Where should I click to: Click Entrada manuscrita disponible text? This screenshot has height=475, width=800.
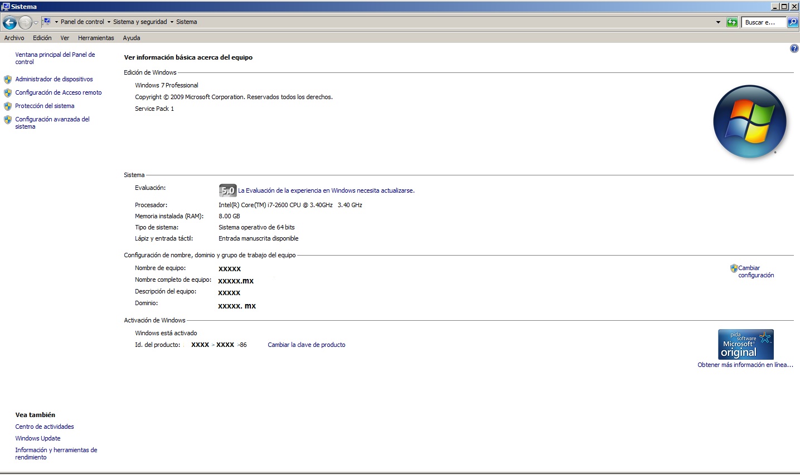tap(259, 238)
